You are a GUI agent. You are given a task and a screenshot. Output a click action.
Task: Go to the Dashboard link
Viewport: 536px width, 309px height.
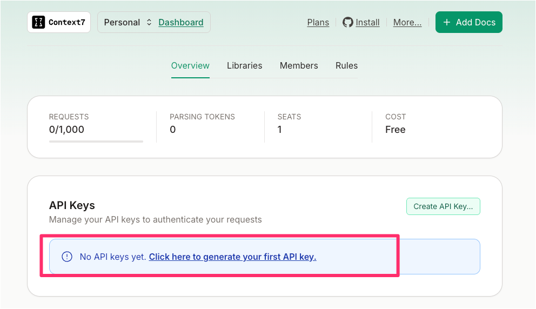[181, 22]
